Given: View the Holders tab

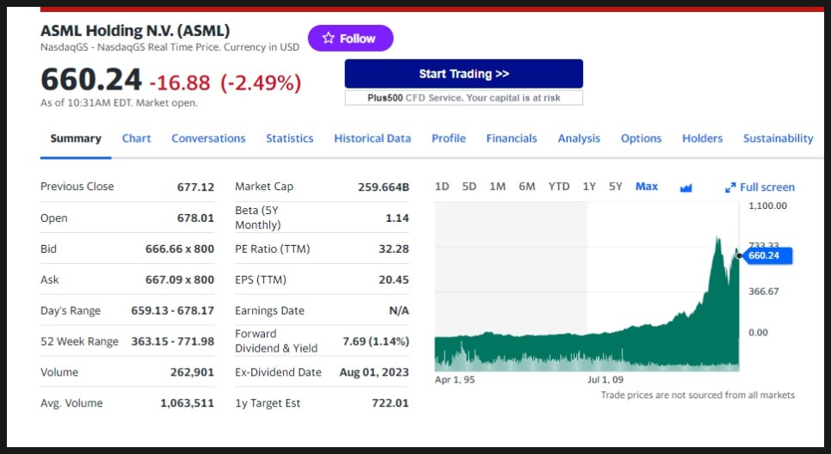Looking at the screenshot, I should tap(702, 138).
